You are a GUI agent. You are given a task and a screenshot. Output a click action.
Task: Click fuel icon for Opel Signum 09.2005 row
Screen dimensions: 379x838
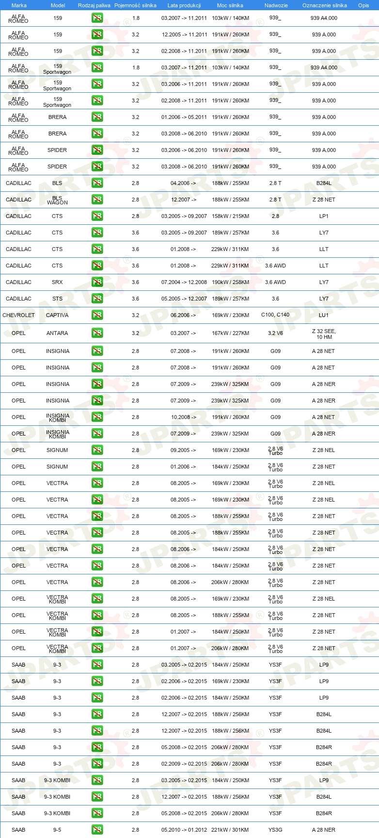(97, 450)
